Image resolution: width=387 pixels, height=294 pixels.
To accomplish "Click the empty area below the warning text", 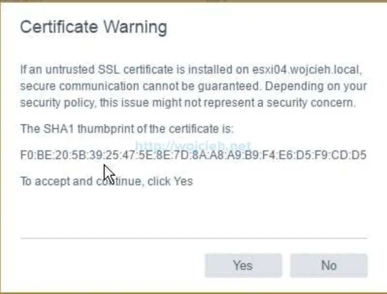I will point(193,213).
